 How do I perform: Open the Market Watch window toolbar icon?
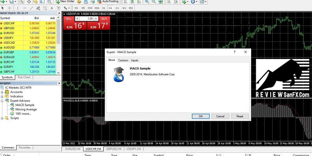click(22, 2)
